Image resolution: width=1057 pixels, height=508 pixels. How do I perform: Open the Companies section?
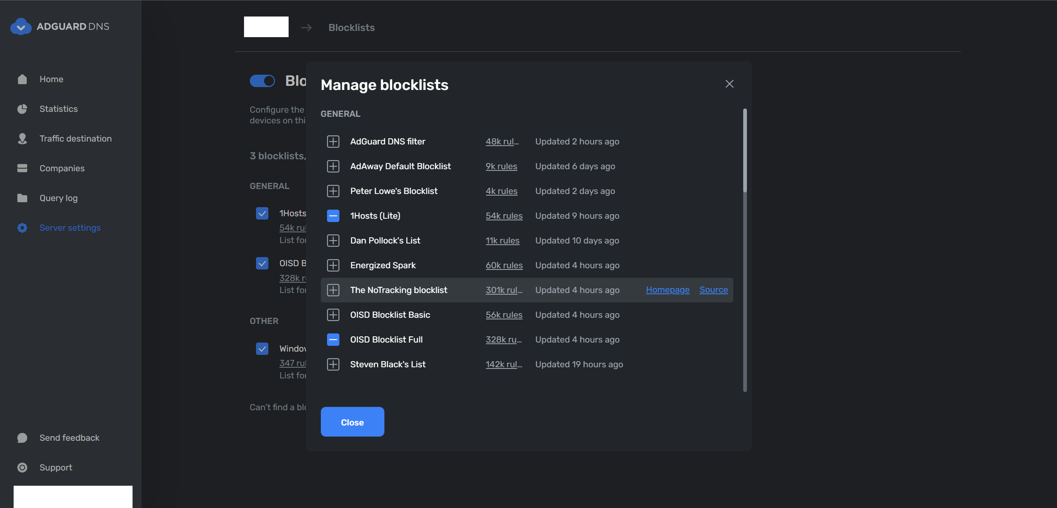point(62,168)
